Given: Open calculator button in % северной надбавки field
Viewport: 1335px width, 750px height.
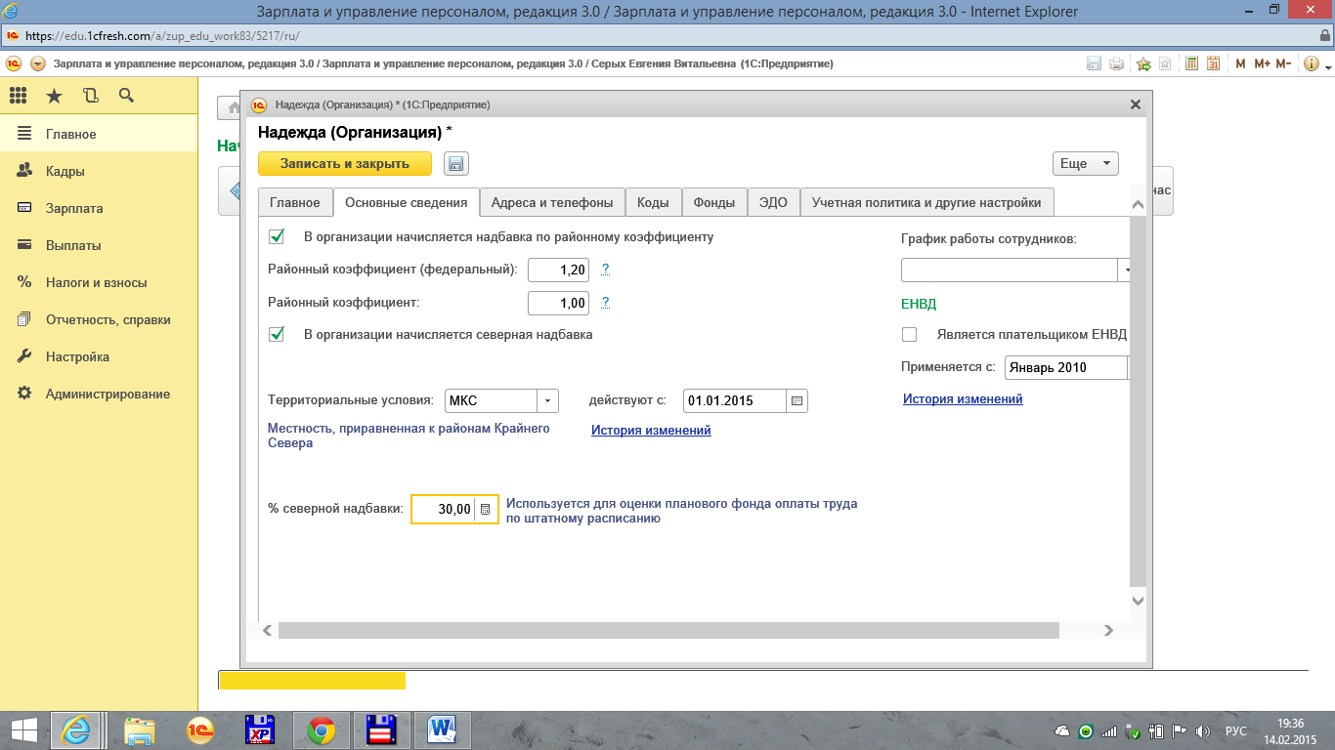Looking at the screenshot, I should (485, 510).
